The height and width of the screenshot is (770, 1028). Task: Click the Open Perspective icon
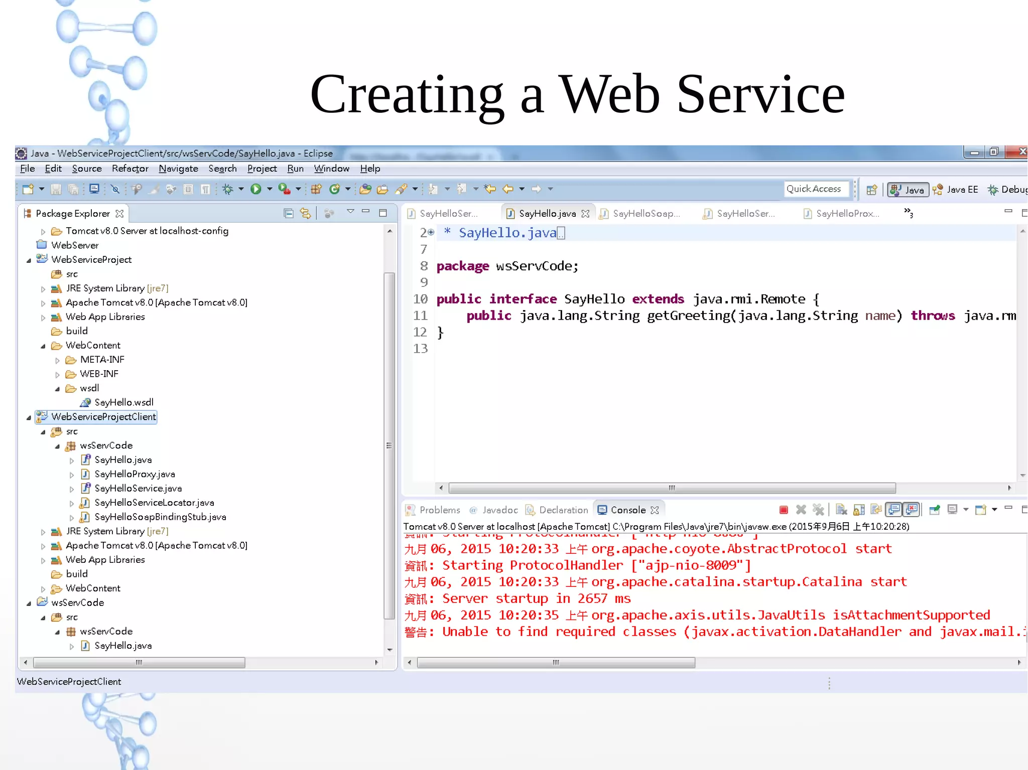872,190
